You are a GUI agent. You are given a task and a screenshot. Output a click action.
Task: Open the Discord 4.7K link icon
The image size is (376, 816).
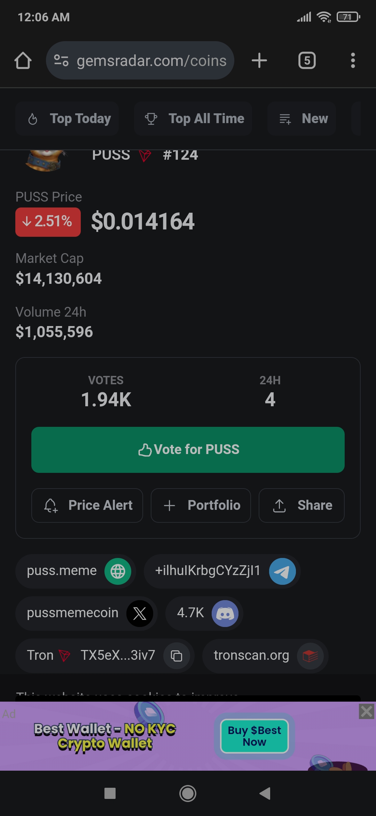pyautogui.click(x=225, y=613)
